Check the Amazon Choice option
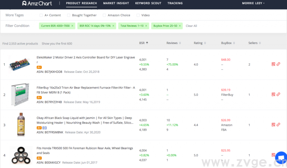This screenshot has width=287, height=168. pyautogui.click(x=104, y=15)
